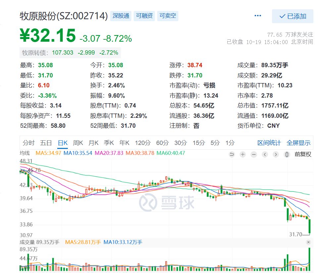Click the MA5:34.97 moving average label
Image resolution: width=321 pixels, height=273 pixels.
tap(48, 153)
